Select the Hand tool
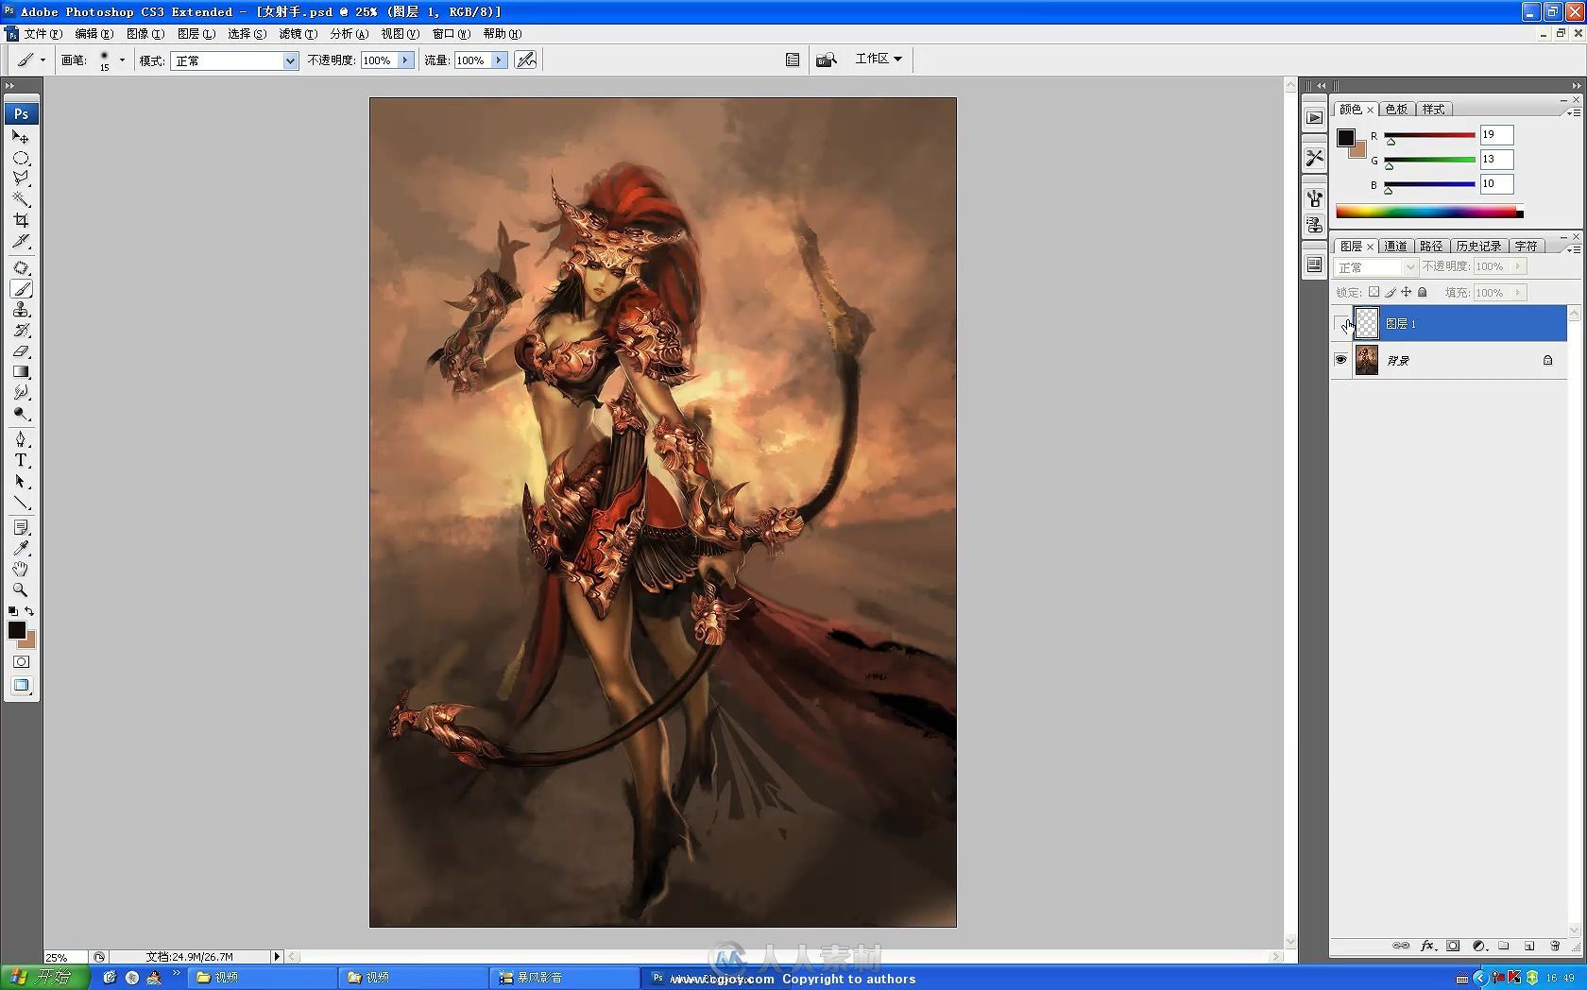This screenshot has width=1587, height=990. [x=20, y=569]
